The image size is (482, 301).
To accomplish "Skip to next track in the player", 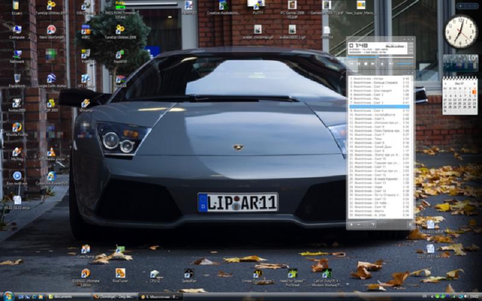I will pos(373,64).
